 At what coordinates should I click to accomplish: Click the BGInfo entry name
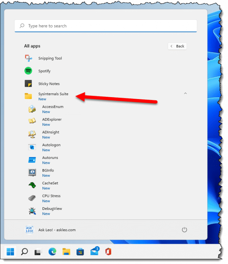[48, 170]
